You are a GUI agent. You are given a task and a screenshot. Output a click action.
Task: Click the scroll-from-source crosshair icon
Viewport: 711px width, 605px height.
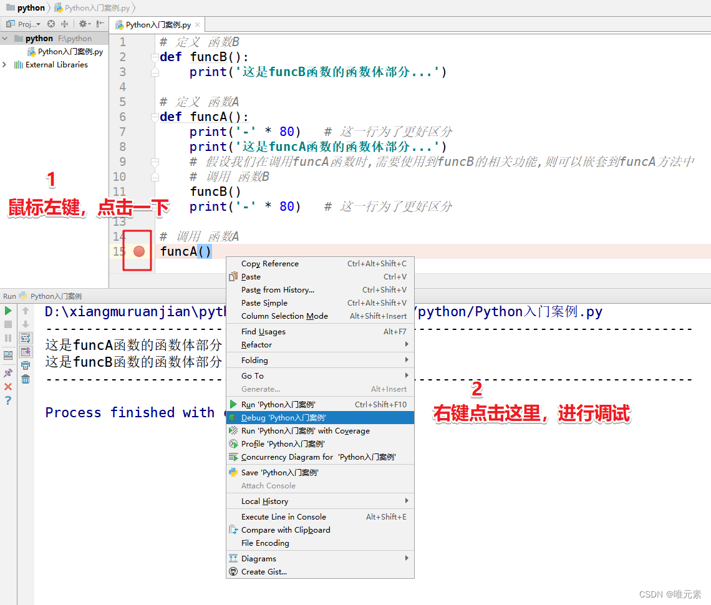pyautogui.click(x=51, y=24)
